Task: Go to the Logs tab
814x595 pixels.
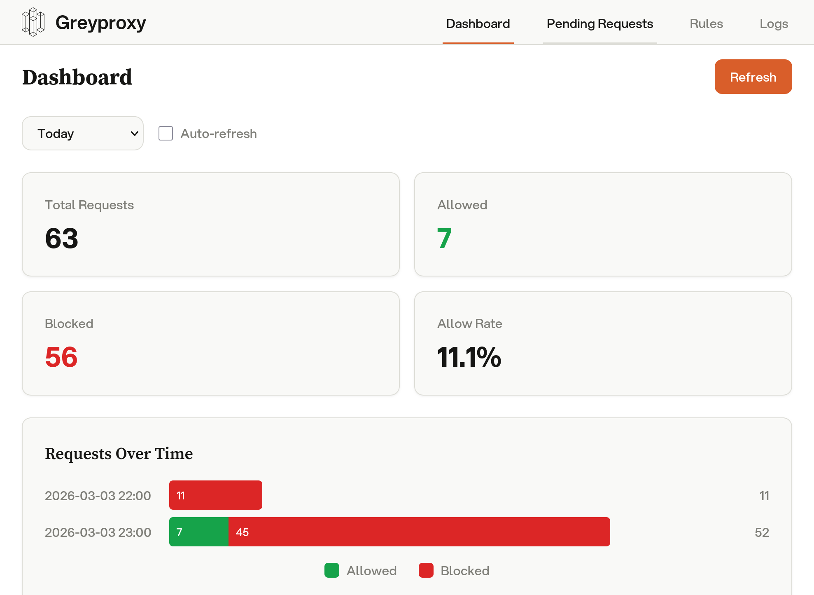Action: point(774,24)
